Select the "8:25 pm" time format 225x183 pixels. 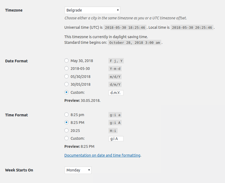coord(66,114)
